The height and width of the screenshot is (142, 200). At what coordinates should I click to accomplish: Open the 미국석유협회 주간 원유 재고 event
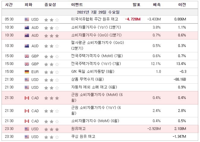click(x=95, y=20)
